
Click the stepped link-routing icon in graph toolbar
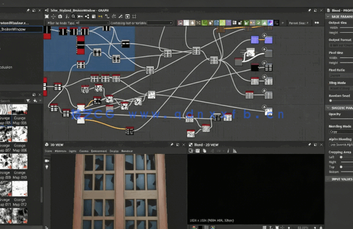tap(107, 16)
